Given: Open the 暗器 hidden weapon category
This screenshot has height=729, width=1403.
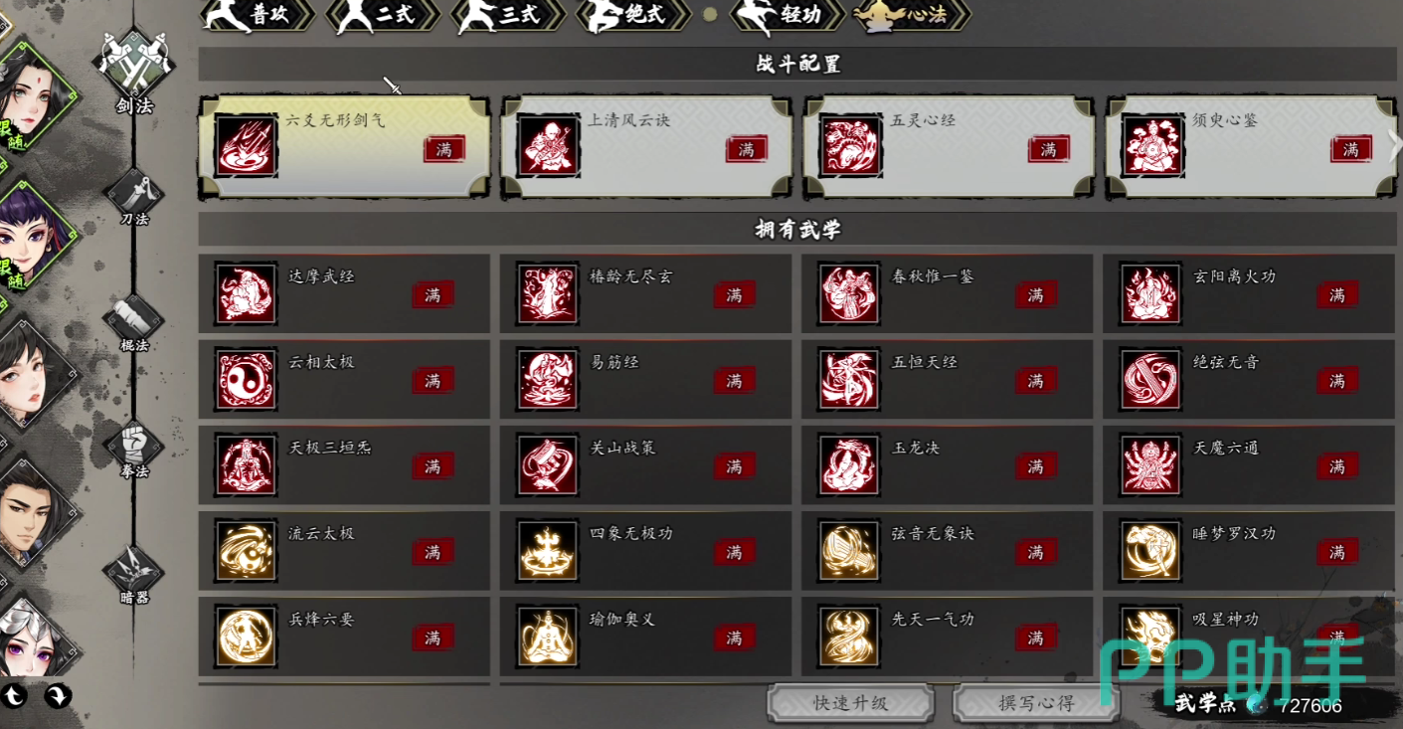Looking at the screenshot, I should pyautogui.click(x=134, y=572).
